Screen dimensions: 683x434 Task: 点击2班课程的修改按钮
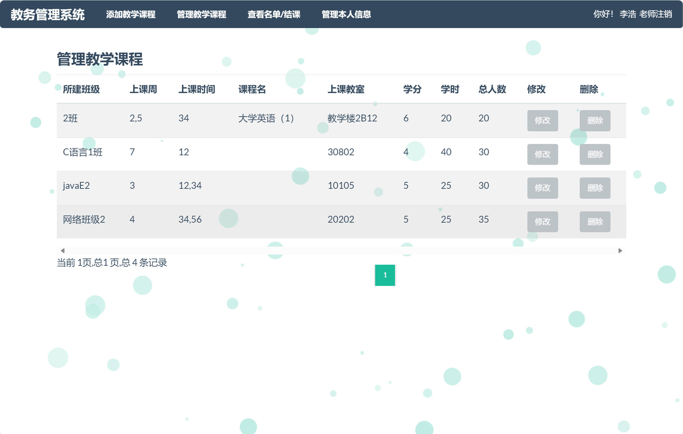point(542,121)
